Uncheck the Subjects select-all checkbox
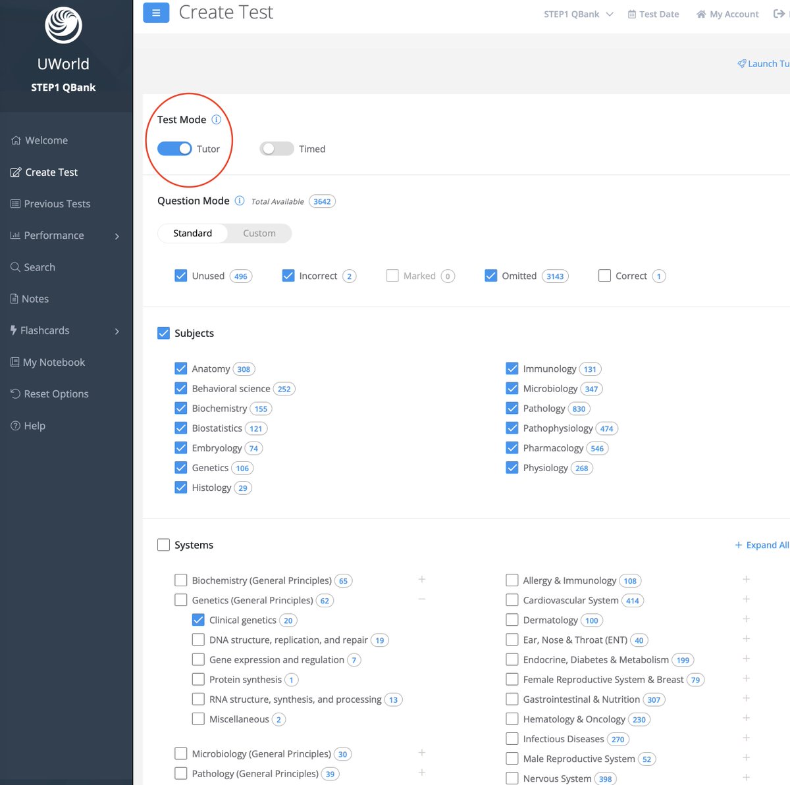 [x=164, y=333]
